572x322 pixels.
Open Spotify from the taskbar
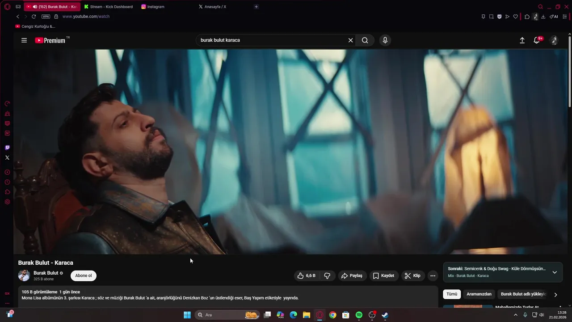(x=359, y=315)
